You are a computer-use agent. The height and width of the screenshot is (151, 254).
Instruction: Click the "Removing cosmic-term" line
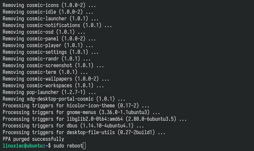click(x=45, y=72)
